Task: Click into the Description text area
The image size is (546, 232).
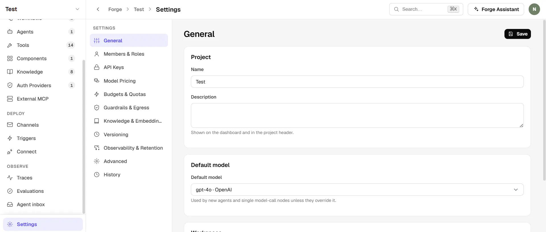Action: [x=357, y=116]
